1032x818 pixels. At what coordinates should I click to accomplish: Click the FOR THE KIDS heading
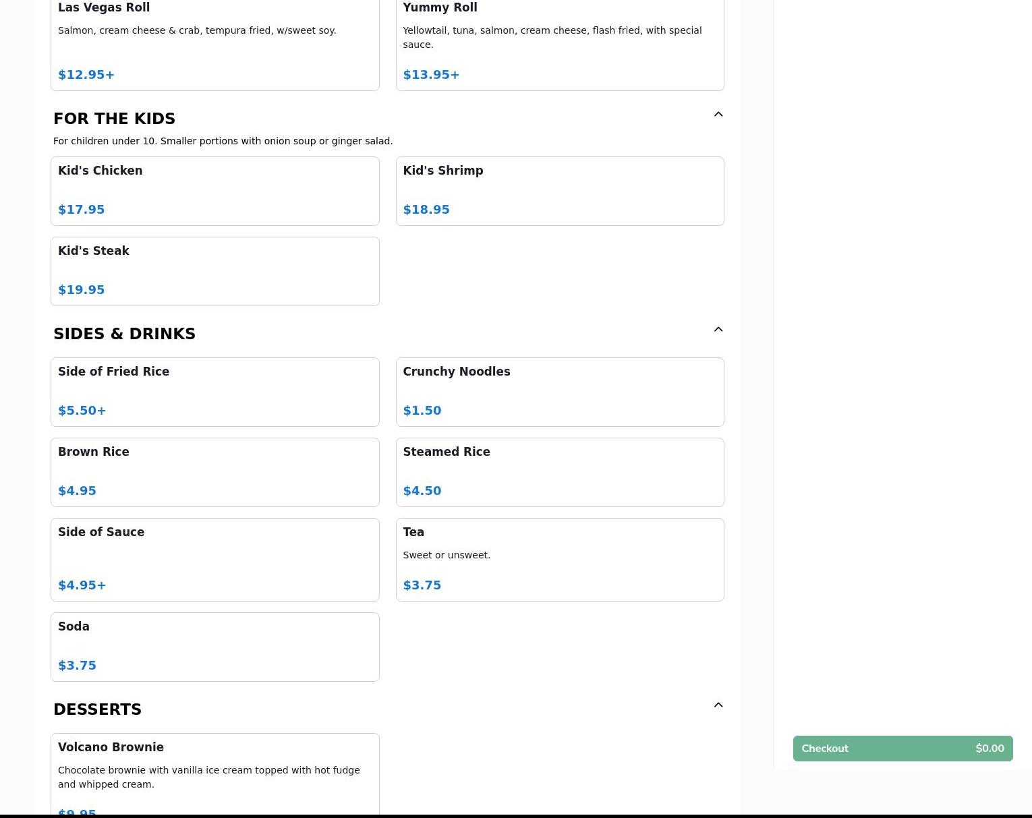point(114,119)
